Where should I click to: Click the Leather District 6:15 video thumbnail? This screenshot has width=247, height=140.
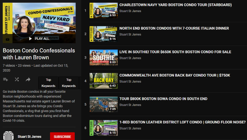coord(104,128)
